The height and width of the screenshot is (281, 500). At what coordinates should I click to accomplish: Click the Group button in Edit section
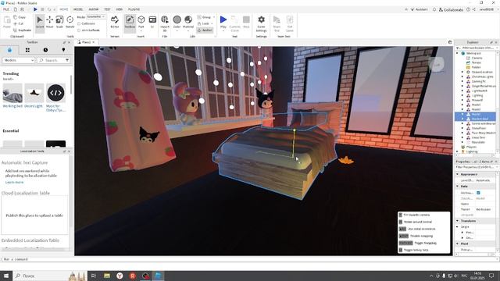[205, 17]
